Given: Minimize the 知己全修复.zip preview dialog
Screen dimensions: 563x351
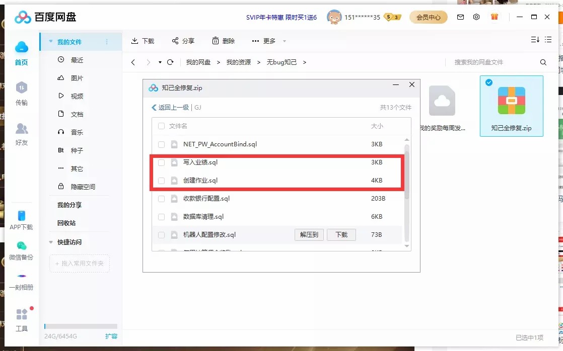Looking at the screenshot, I should coord(396,84).
